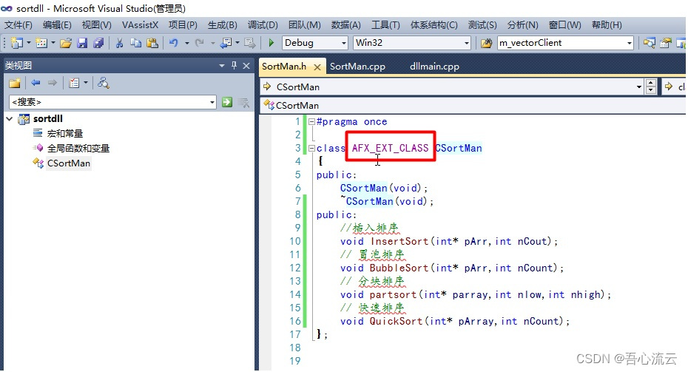Collapse the #pragma once outlining box
688x372 pixels.
coord(311,121)
